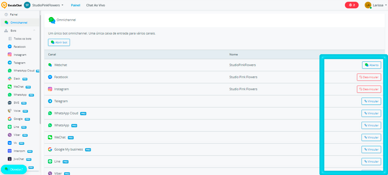The image size is (388, 175).
Task: Select Viber sidebar entry
Action: 17,135
